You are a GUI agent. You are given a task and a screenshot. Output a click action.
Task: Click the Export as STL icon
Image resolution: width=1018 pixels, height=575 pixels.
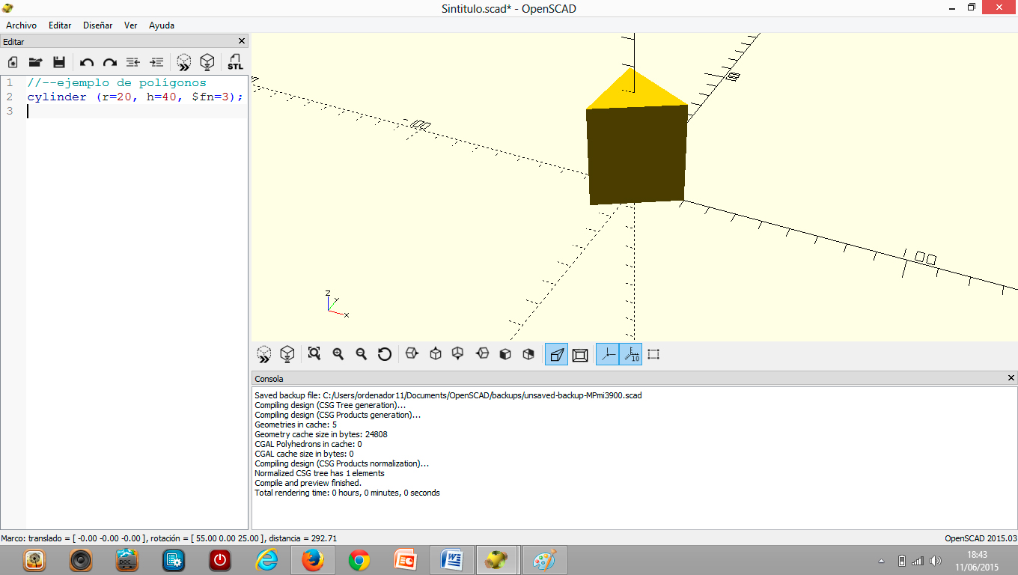click(235, 62)
